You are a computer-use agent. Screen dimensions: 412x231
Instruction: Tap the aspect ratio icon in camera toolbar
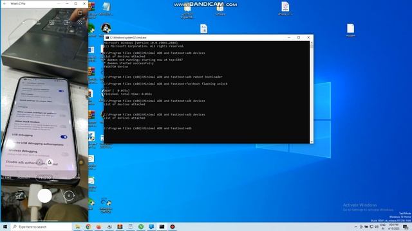pyautogui.click(x=51, y=22)
